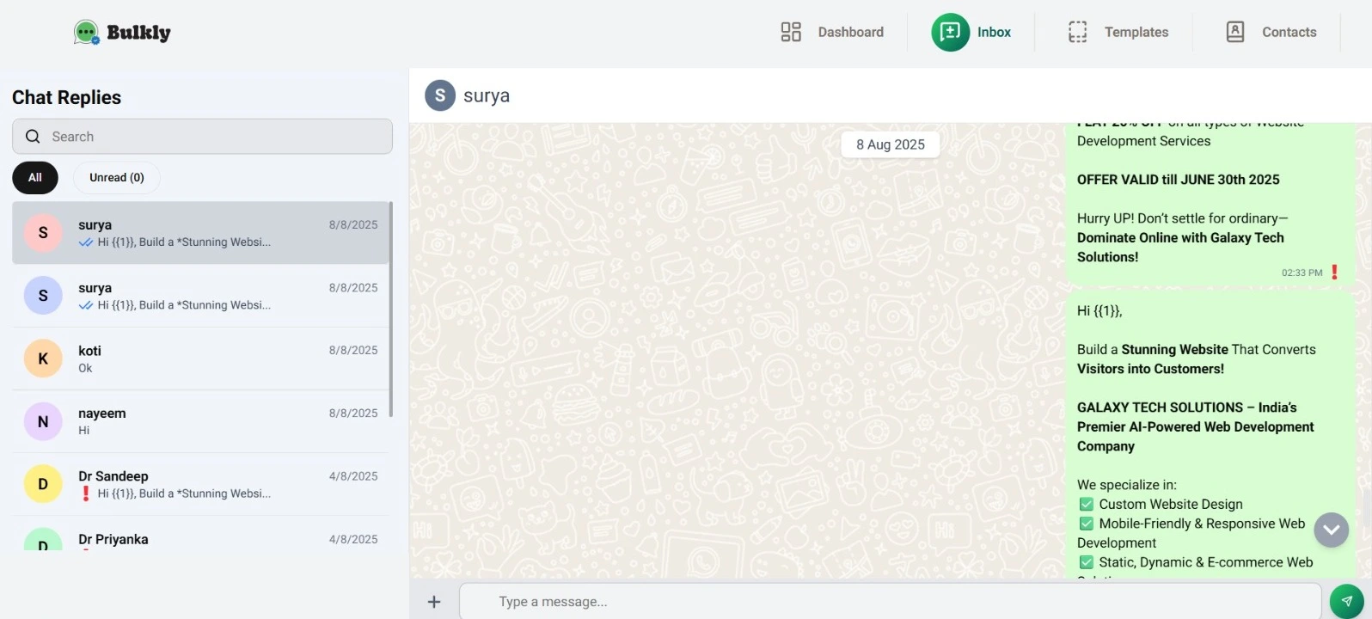
Task: Open the Dashboard tab
Action: 832,32
